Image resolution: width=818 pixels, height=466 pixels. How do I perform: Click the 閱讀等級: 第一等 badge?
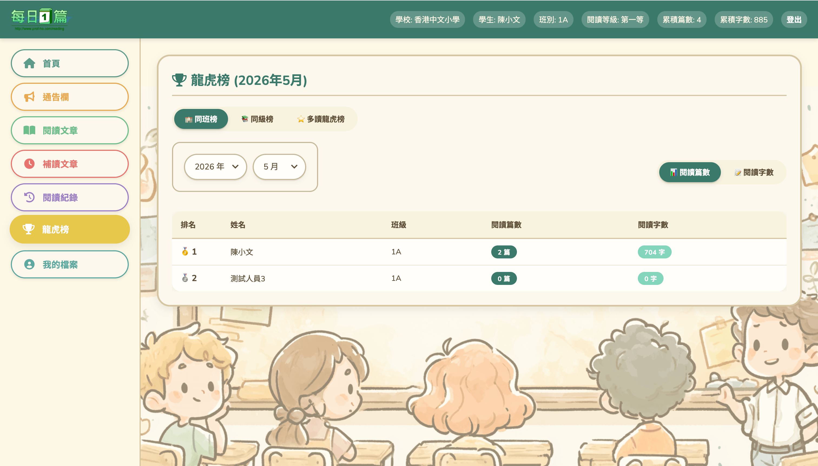tap(615, 20)
